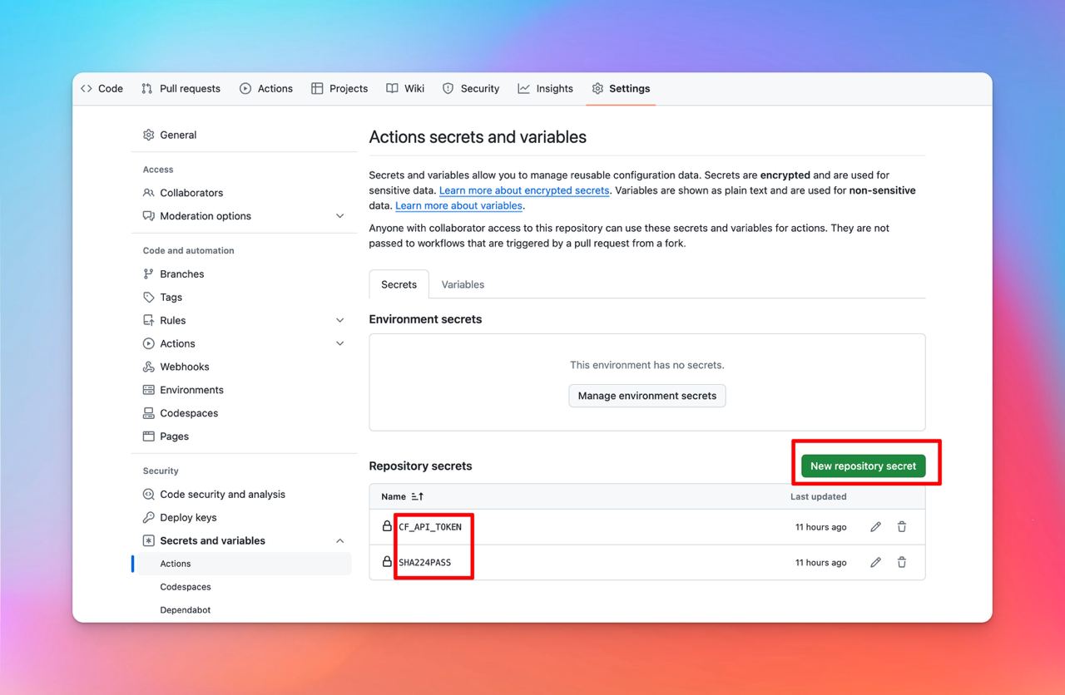The width and height of the screenshot is (1065, 695).
Task: Click the Moderation options comment icon
Action: point(149,216)
